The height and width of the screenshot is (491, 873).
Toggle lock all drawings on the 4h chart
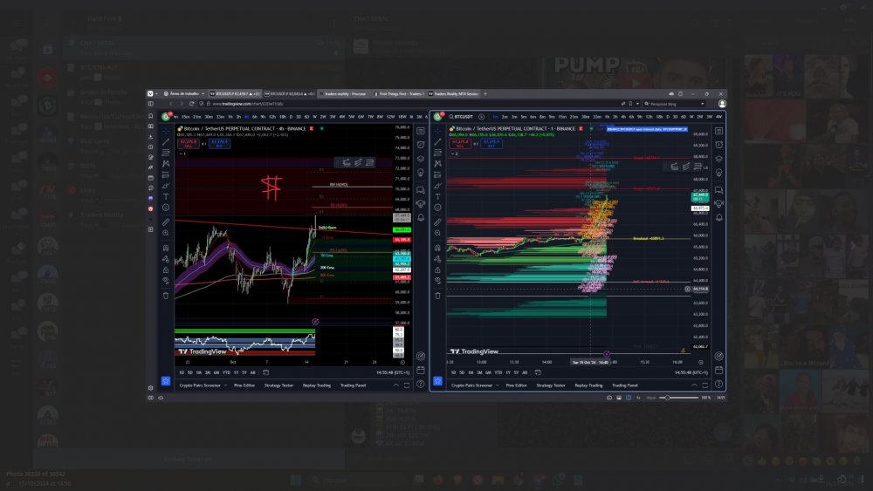coord(166,270)
